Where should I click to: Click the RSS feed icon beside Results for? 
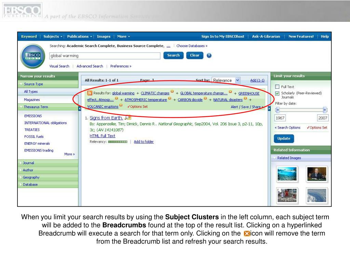[90, 93]
